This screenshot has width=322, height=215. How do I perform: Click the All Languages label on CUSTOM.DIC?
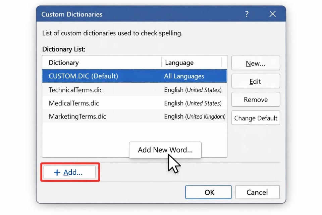tap(184, 76)
